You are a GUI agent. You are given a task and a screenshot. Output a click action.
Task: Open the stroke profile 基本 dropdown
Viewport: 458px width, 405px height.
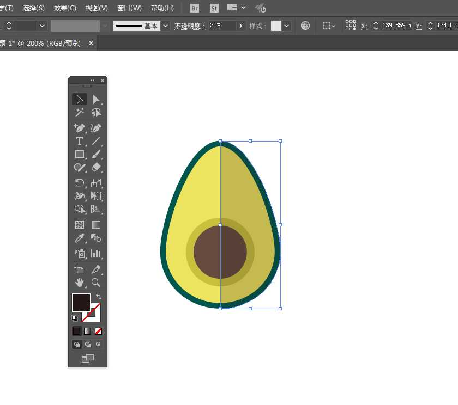(166, 26)
